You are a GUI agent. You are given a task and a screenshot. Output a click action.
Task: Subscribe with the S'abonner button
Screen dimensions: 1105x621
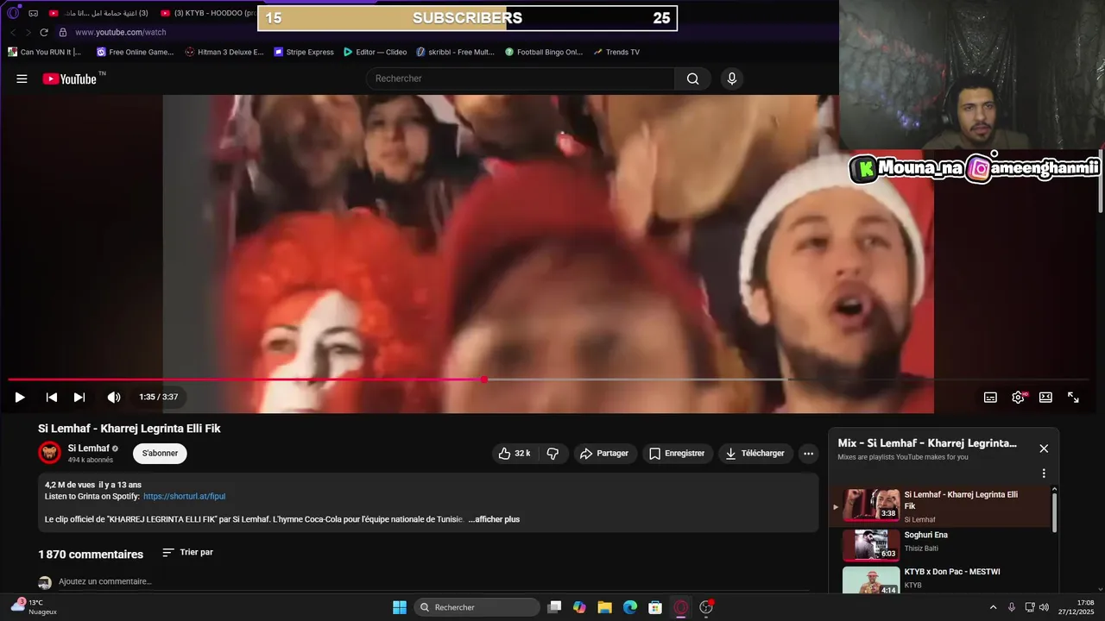(x=160, y=453)
